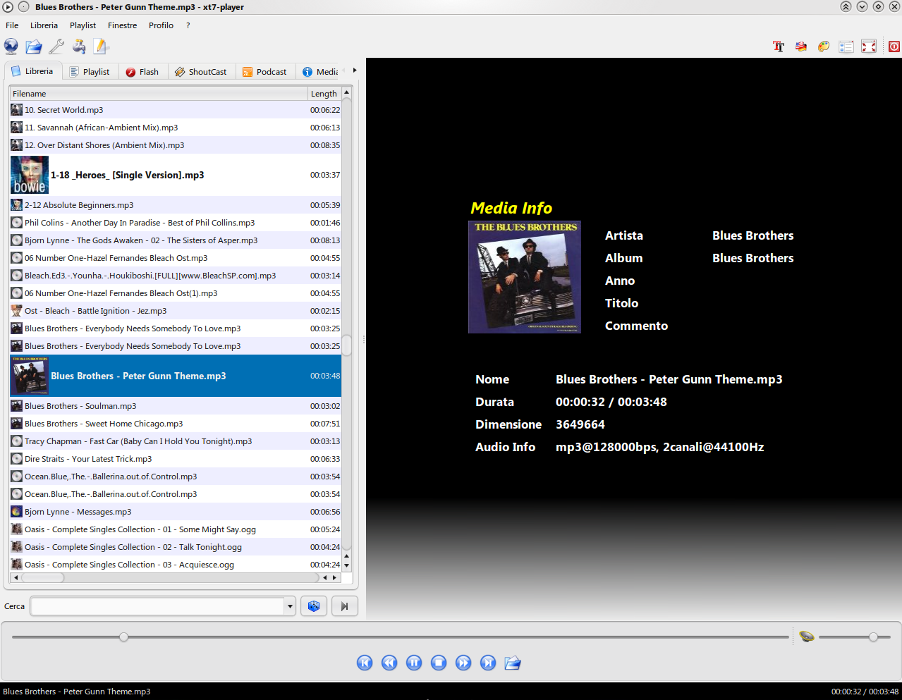Stop playback
902x700 pixels.
point(439,663)
